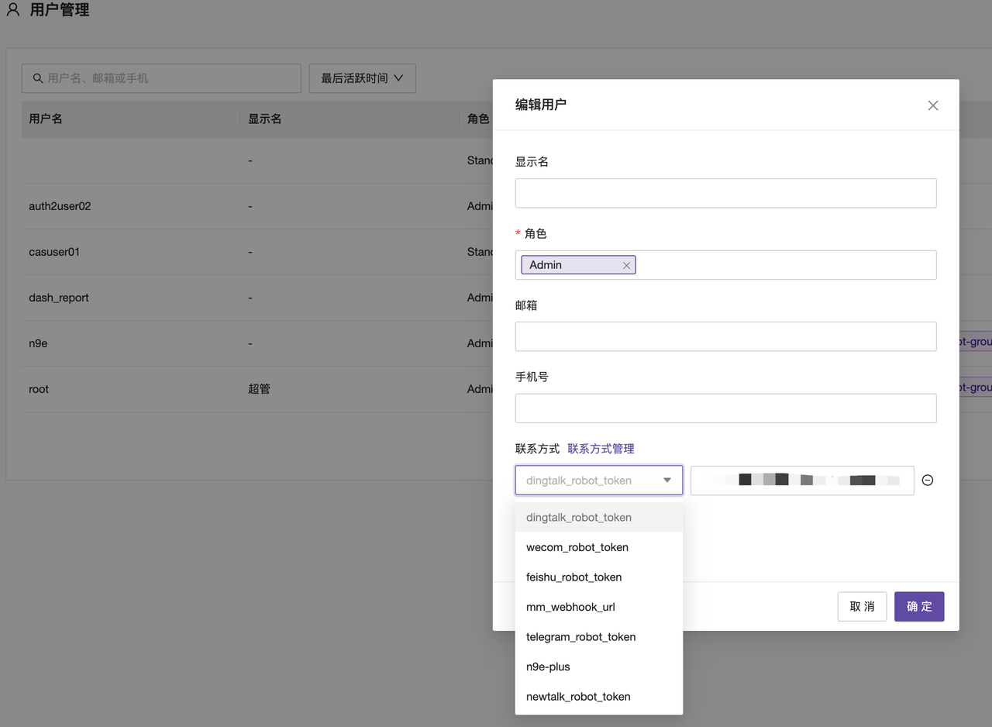Click the 编辑用户 dialog title
Image resolution: width=992 pixels, height=727 pixels.
[x=541, y=105]
